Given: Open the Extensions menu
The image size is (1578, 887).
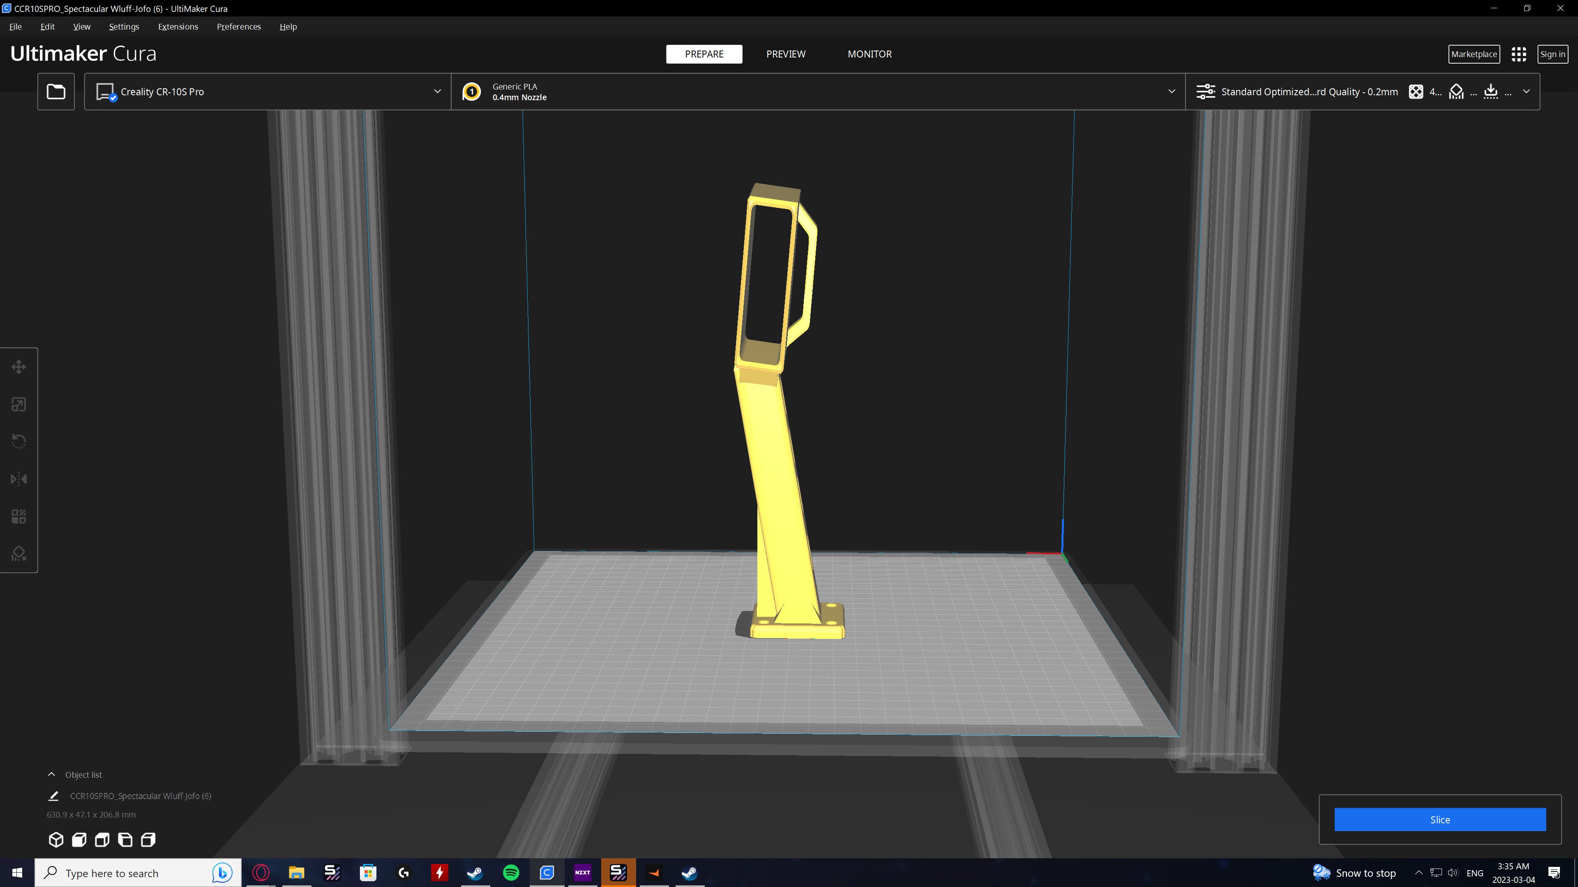Looking at the screenshot, I should tap(178, 27).
